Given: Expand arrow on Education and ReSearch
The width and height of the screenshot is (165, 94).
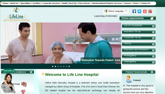Looking at the screenshot, I should tap(153, 50).
